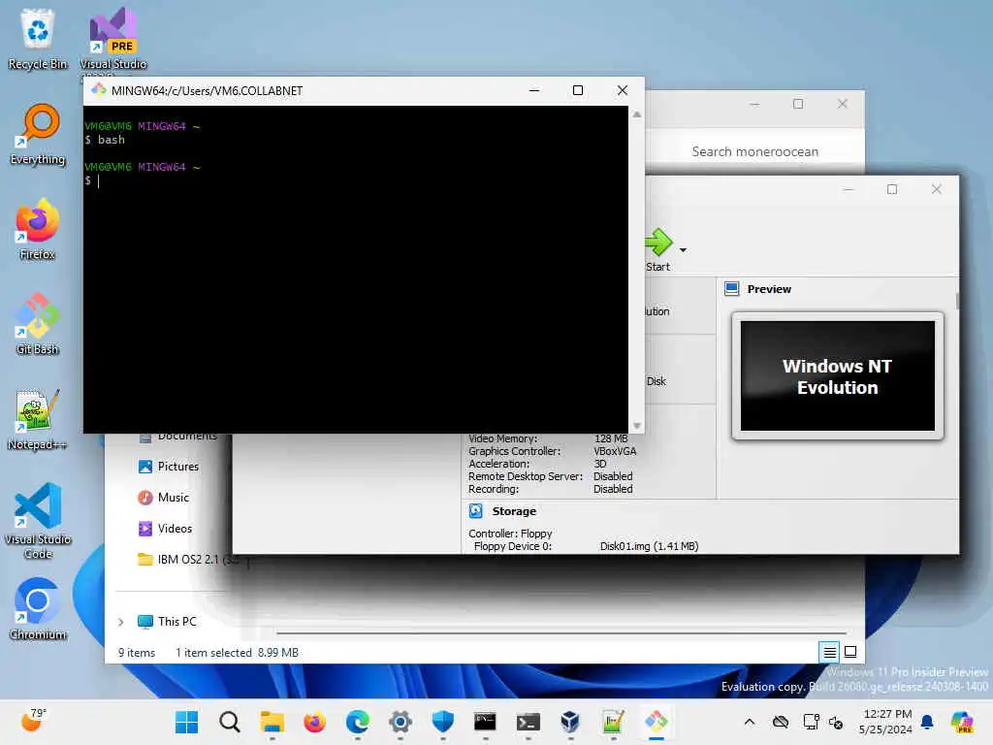Switch to VirtualBox from the taskbar

570,722
